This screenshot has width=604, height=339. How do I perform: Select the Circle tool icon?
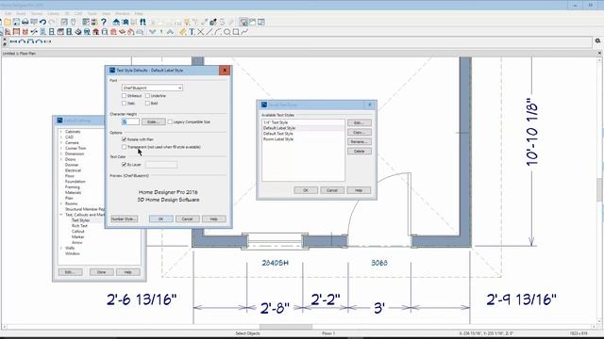pos(226,32)
